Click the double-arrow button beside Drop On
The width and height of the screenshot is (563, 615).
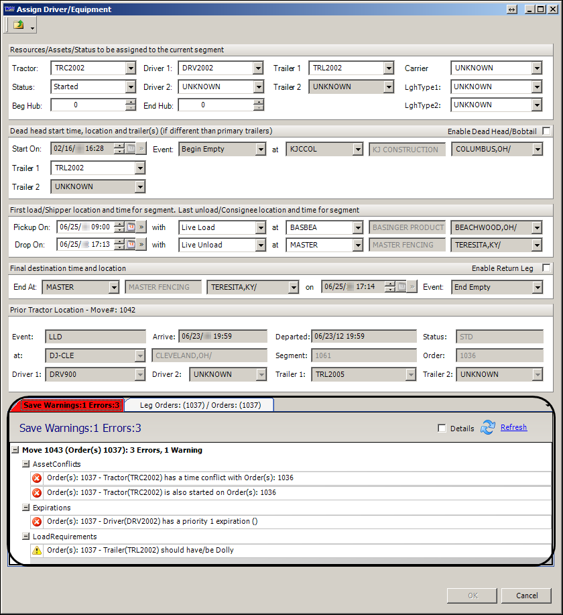141,245
